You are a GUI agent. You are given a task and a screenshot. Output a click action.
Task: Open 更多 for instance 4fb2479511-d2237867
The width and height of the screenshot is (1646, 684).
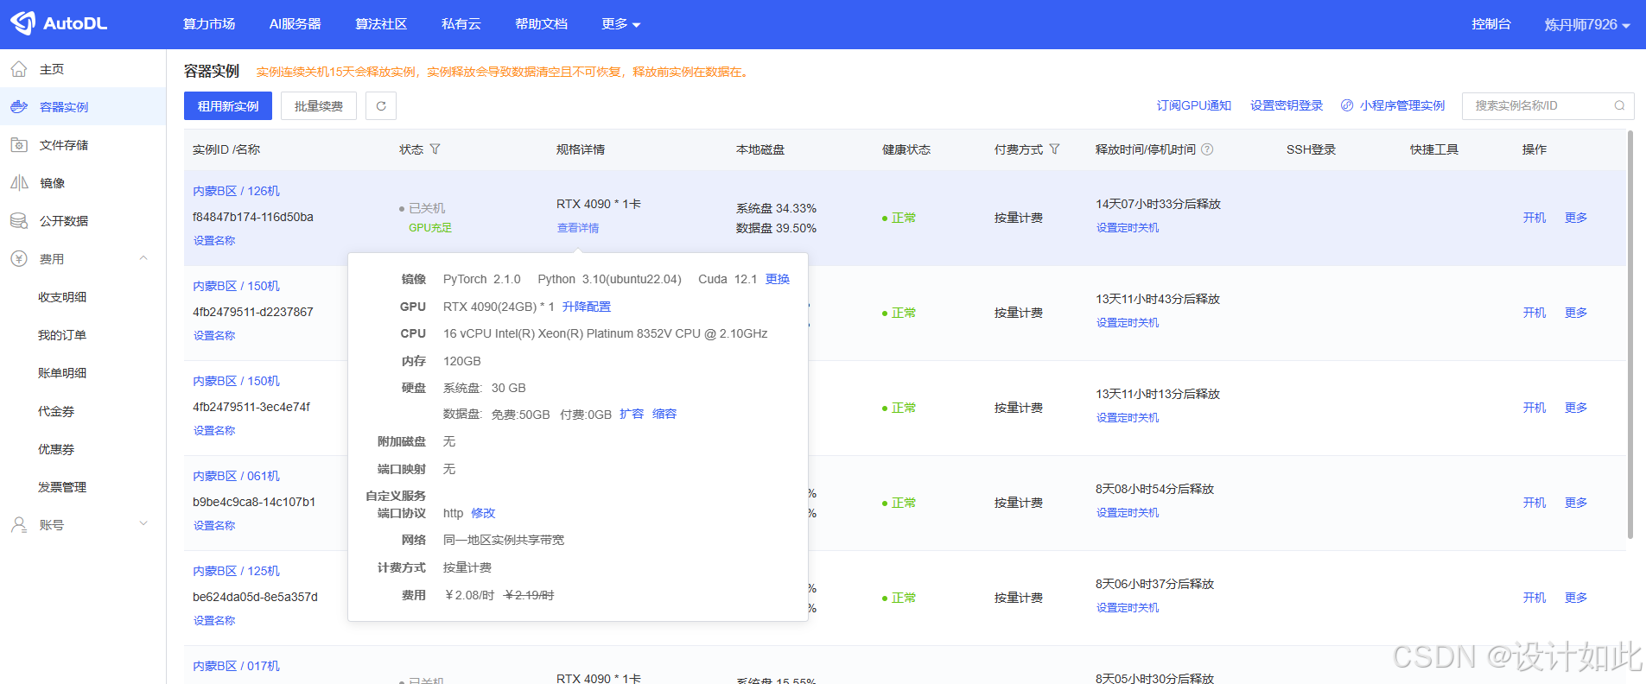pos(1576,313)
